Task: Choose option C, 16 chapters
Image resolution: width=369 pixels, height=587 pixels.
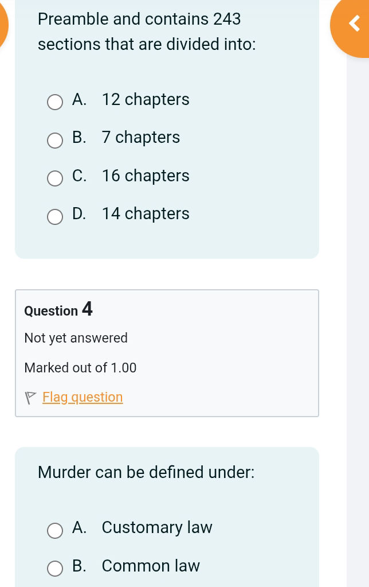Action: tap(55, 178)
